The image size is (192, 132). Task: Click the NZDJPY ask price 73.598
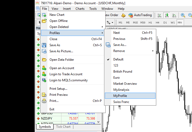tap(91, 119)
